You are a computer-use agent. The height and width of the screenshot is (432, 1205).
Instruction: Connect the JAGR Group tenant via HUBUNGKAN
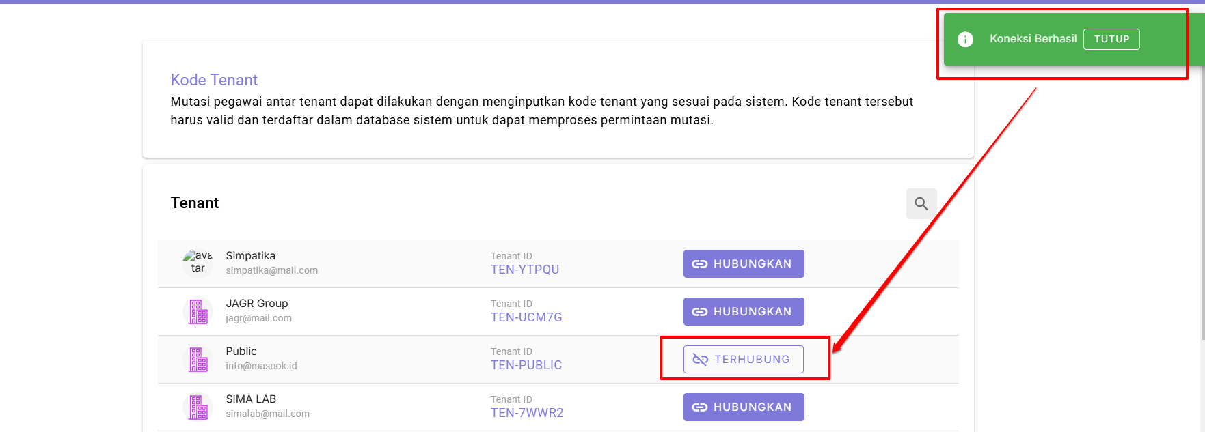[744, 311]
